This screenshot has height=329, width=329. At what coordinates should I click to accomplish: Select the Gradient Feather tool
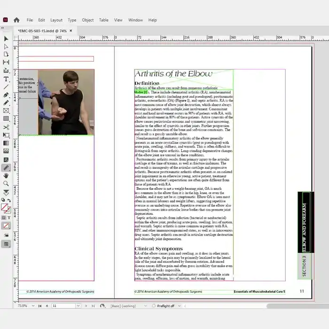coord(6,151)
